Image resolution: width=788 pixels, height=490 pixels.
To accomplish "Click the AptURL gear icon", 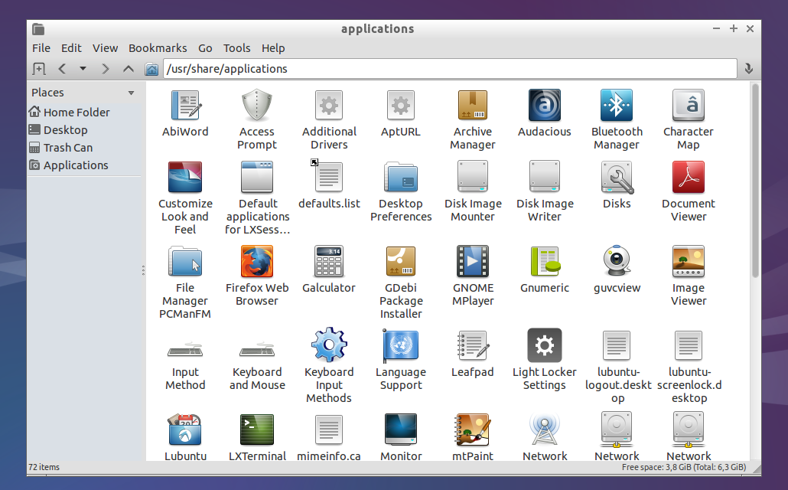I will [401, 105].
